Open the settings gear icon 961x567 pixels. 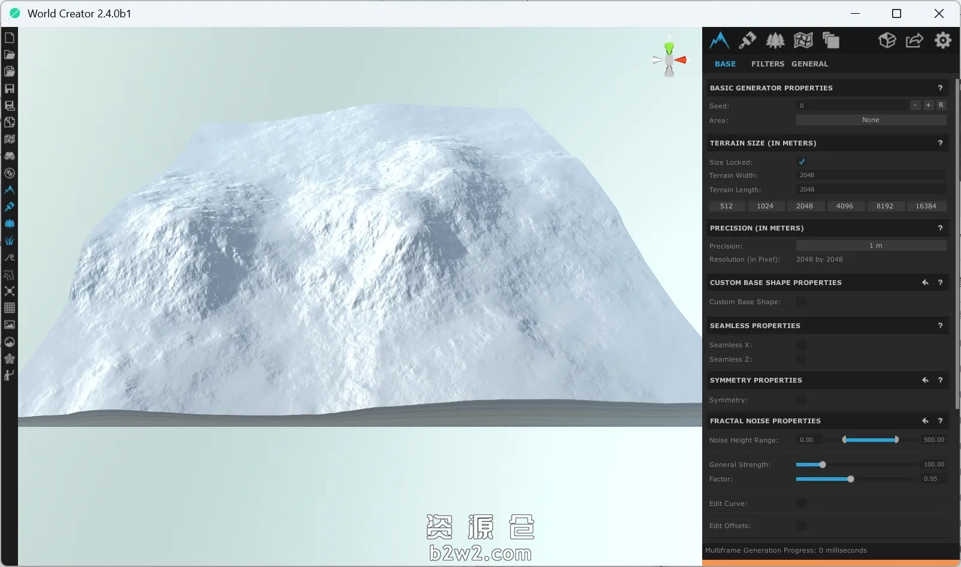pyautogui.click(x=942, y=40)
